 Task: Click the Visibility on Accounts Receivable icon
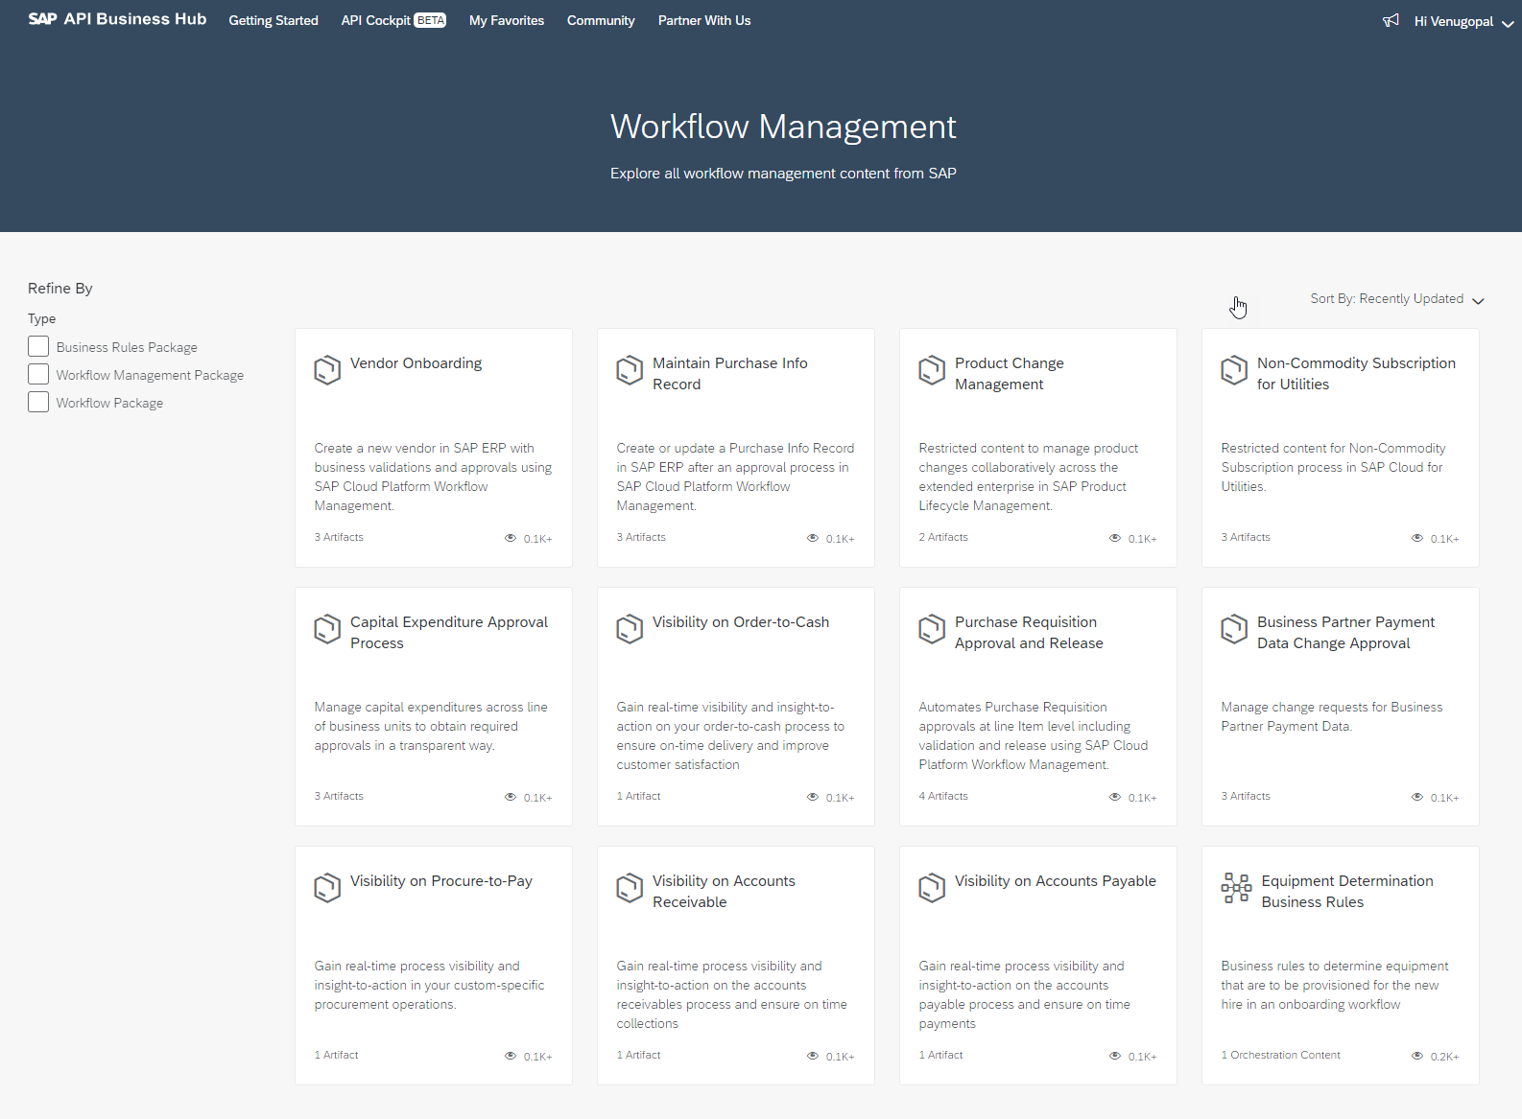pyautogui.click(x=630, y=888)
